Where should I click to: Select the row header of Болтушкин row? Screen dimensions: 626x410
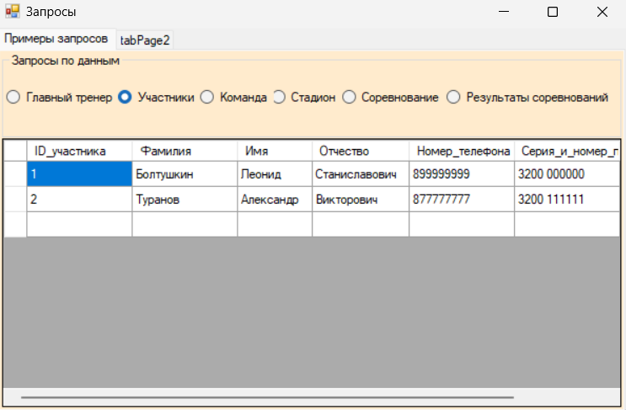point(15,174)
